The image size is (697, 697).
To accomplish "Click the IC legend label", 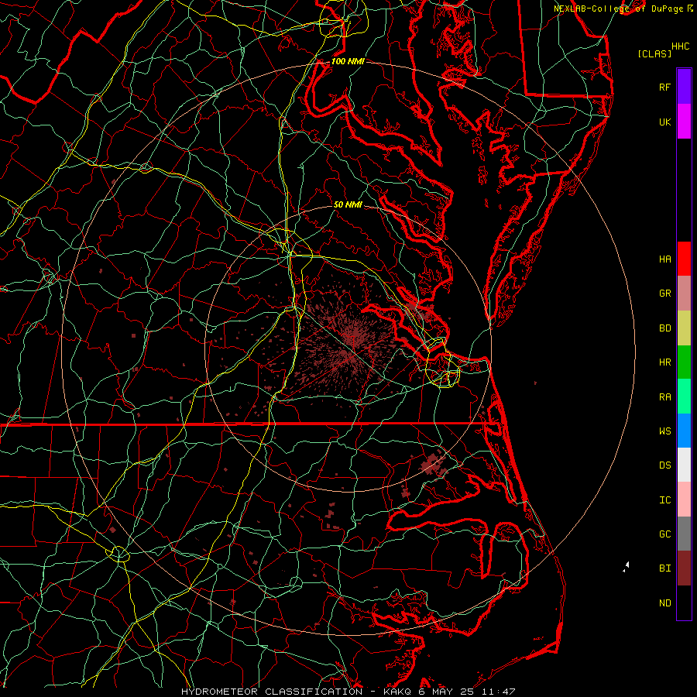I will [664, 500].
